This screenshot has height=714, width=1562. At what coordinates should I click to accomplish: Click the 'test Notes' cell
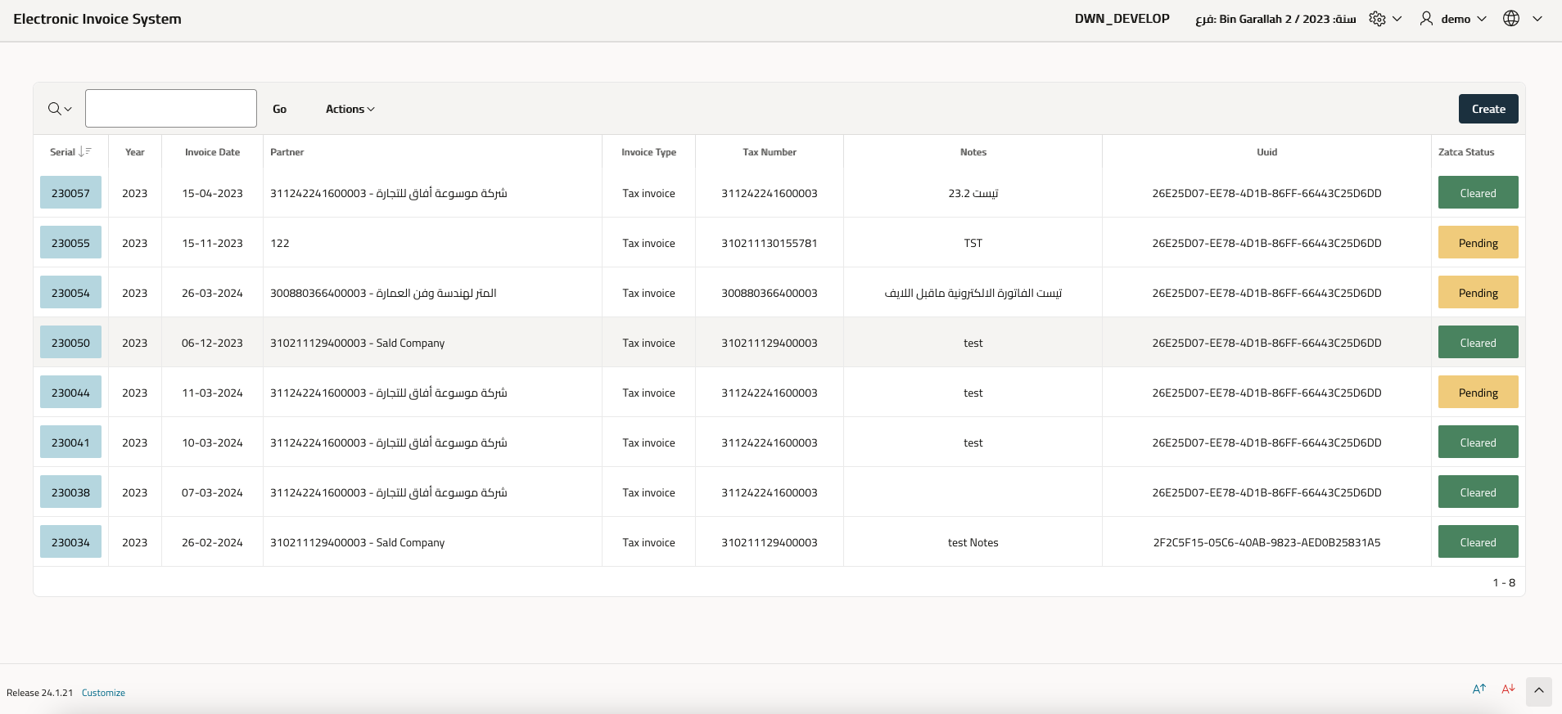click(973, 542)
